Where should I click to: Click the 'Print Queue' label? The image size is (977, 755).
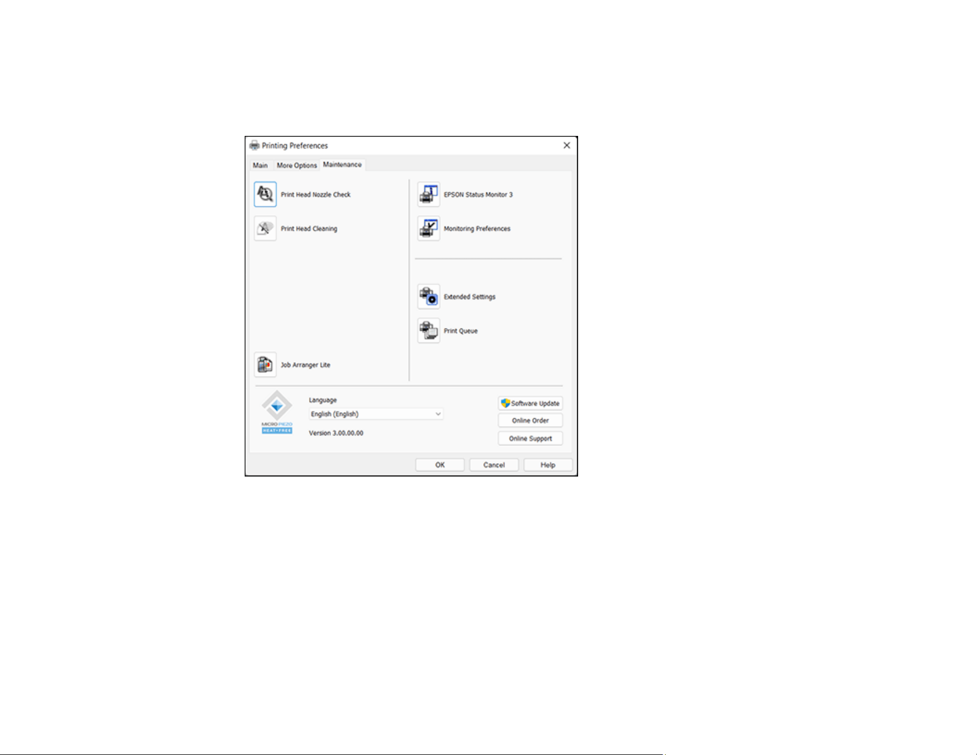click(460, 331)
